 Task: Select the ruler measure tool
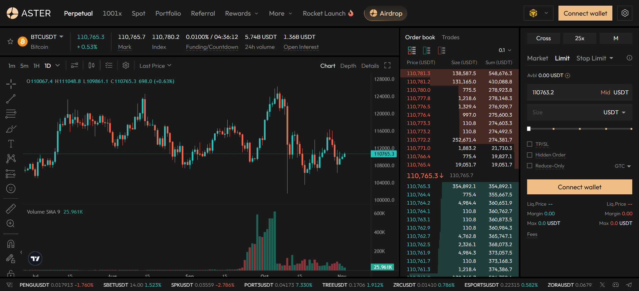(x=11, y=209)
